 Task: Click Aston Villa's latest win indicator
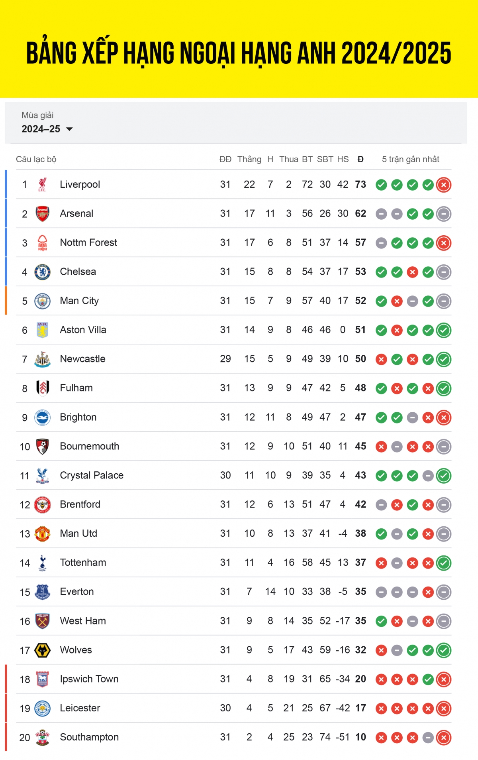click(444, 331)
